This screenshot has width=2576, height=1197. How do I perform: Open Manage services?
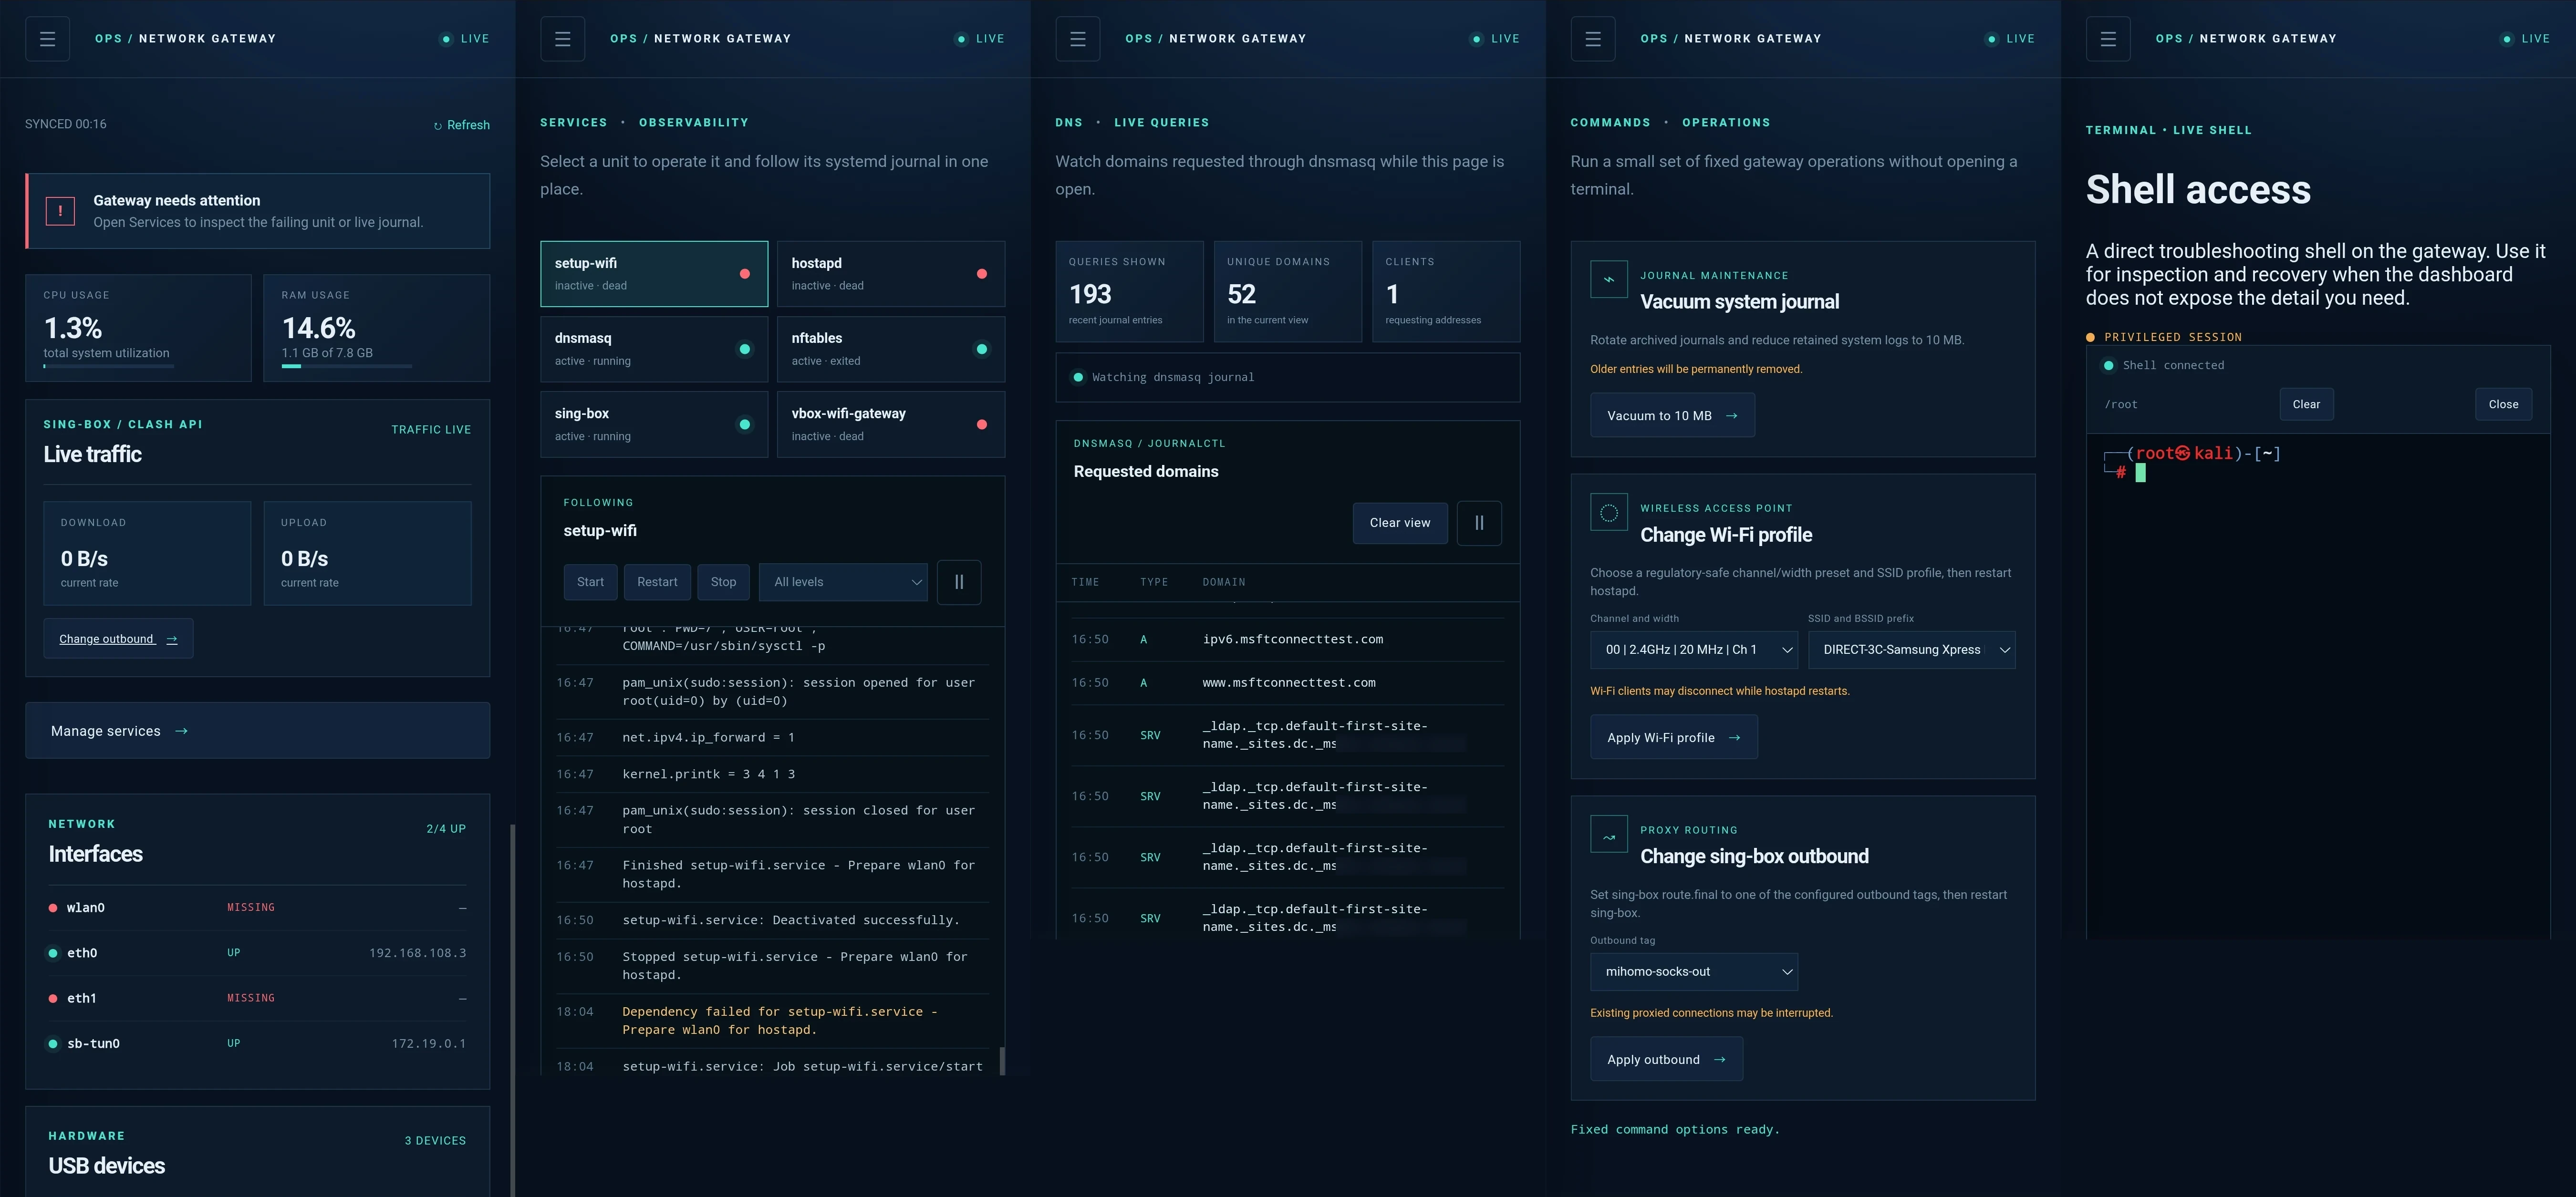point(257,731)
